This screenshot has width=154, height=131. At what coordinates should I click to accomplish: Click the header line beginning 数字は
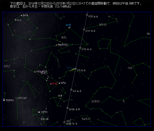click(40, 7)
